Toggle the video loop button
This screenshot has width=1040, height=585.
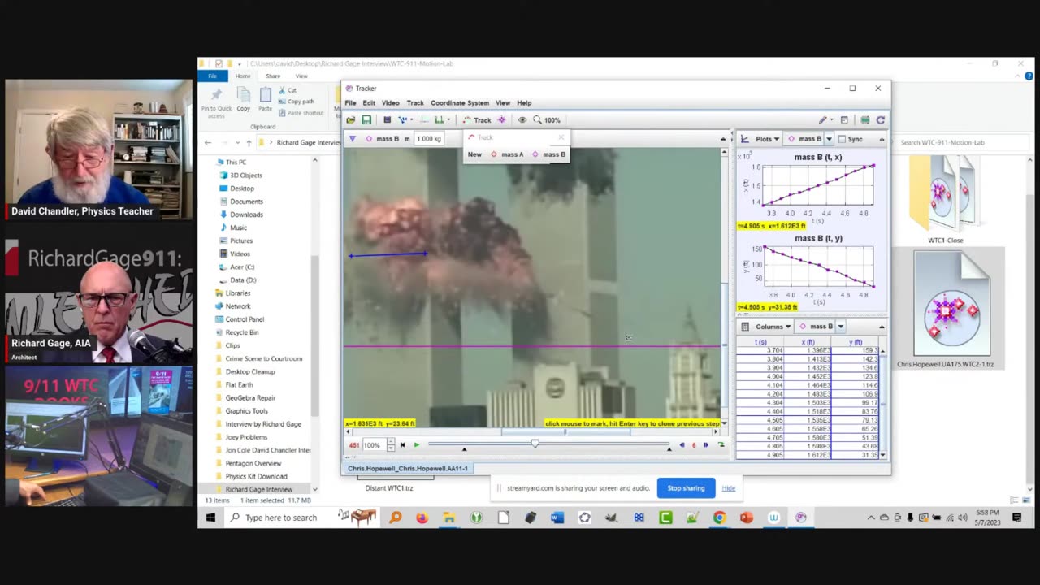coord(721,445)
